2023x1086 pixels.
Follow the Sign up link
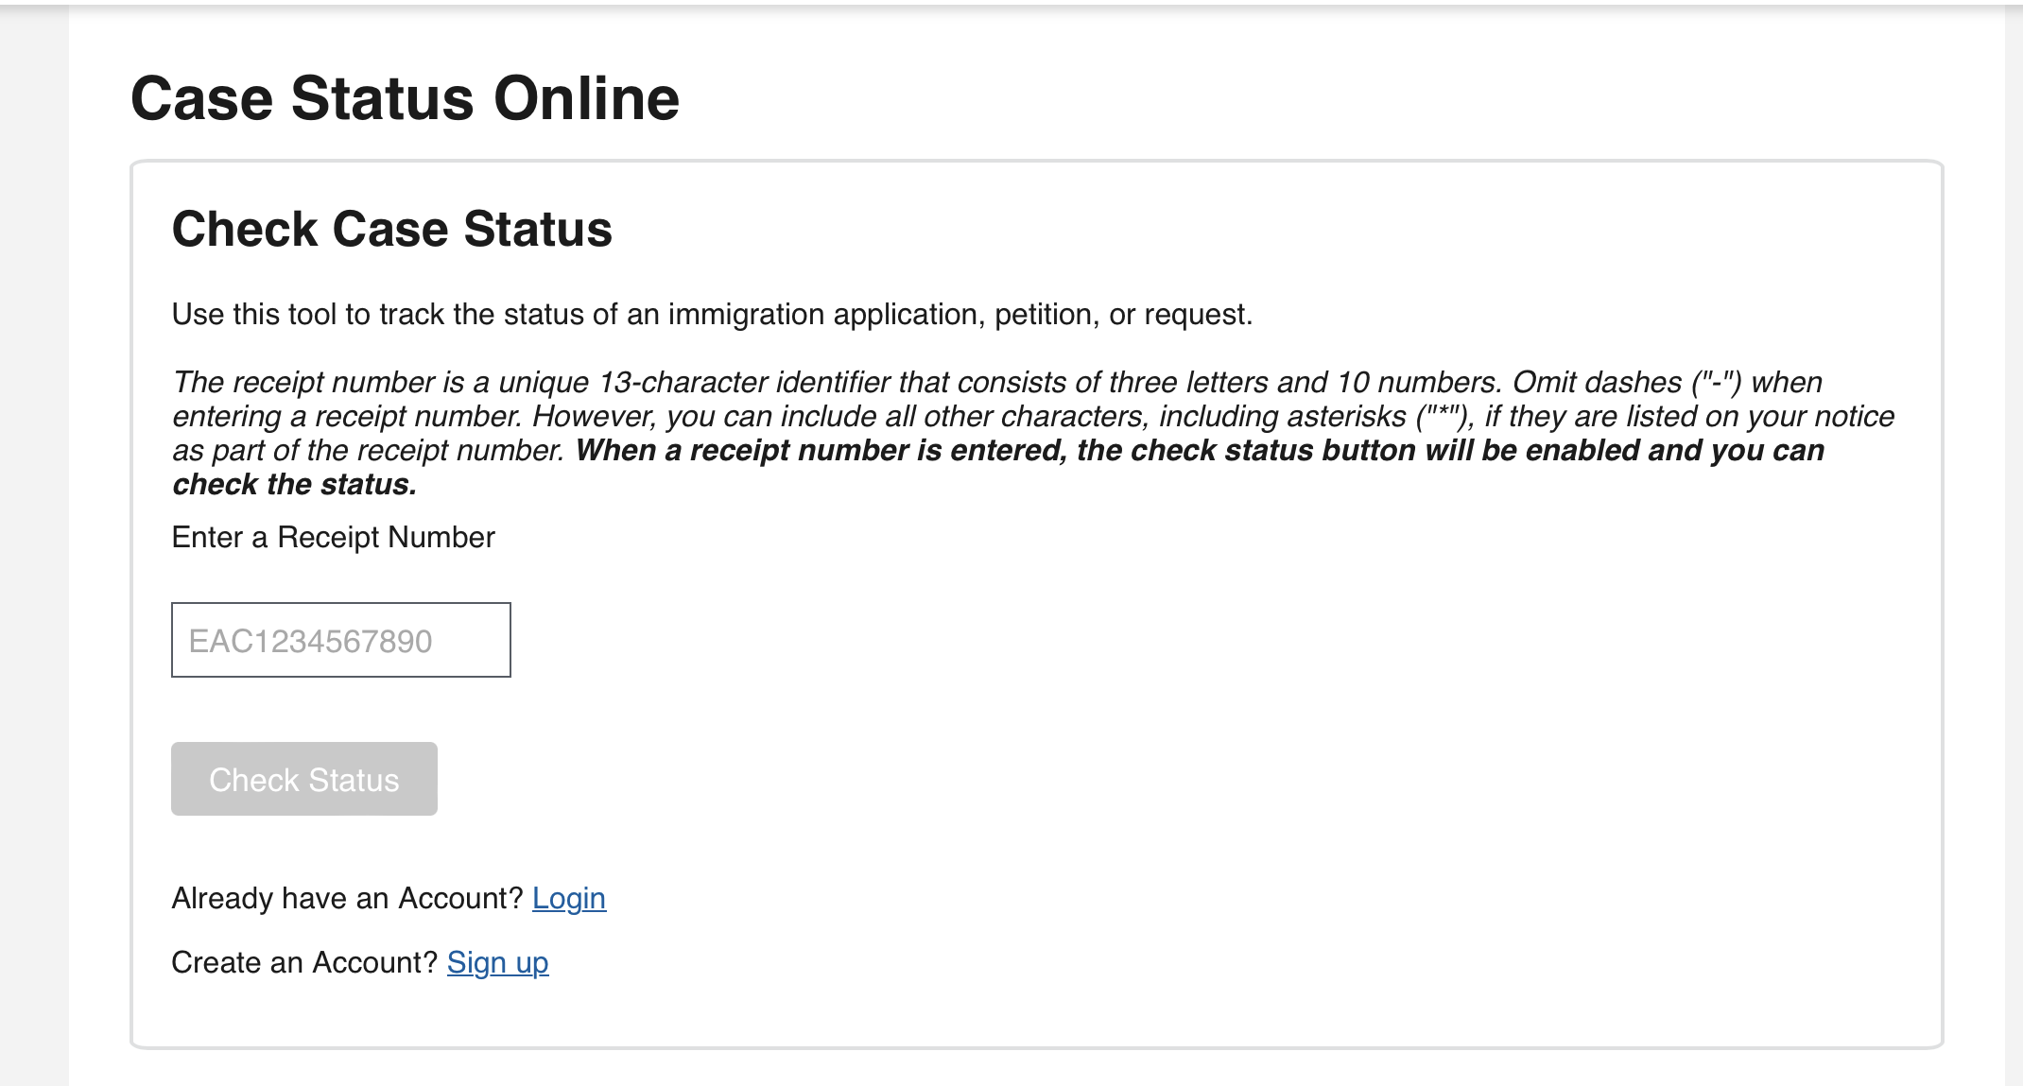click(497, 962)
